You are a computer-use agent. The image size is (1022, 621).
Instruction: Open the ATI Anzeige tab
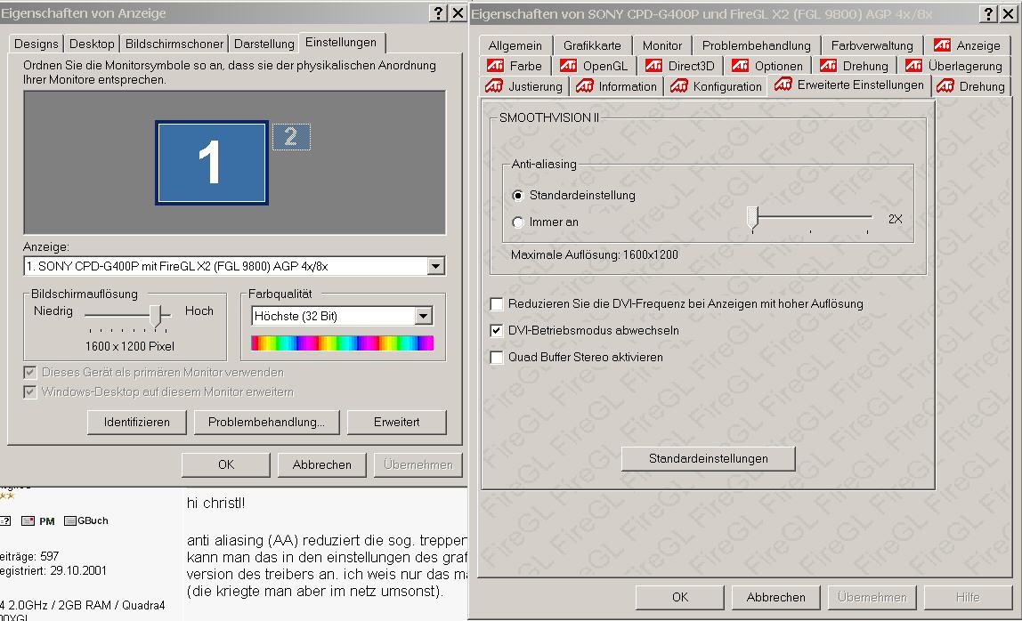pos(967,45)
